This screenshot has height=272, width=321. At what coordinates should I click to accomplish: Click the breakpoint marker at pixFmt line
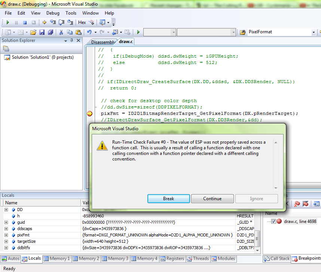pos(89,113)
